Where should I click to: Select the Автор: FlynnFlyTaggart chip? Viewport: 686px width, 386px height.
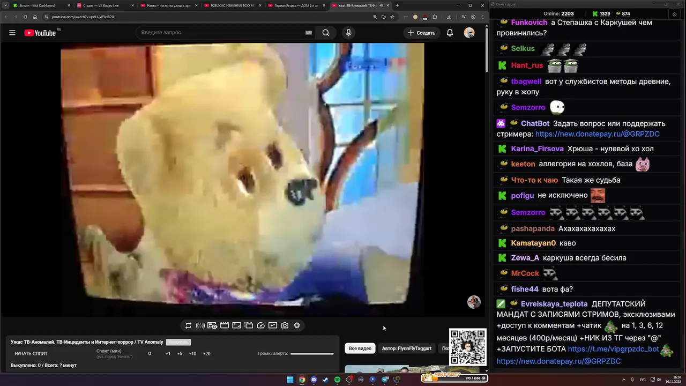point(407,348)
